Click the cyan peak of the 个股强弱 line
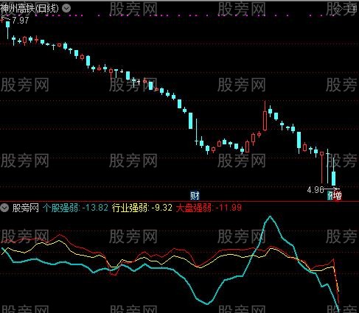The width and height of the screenshot is (359, 313). tap(271, 217)
